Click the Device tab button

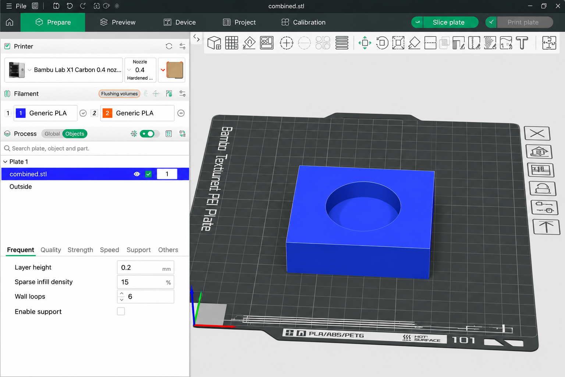[x=180, y=22]
